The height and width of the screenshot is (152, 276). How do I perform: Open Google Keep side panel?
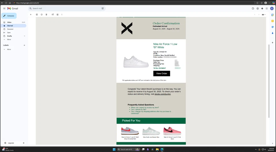pyautogui.click(x=273, y=21)
